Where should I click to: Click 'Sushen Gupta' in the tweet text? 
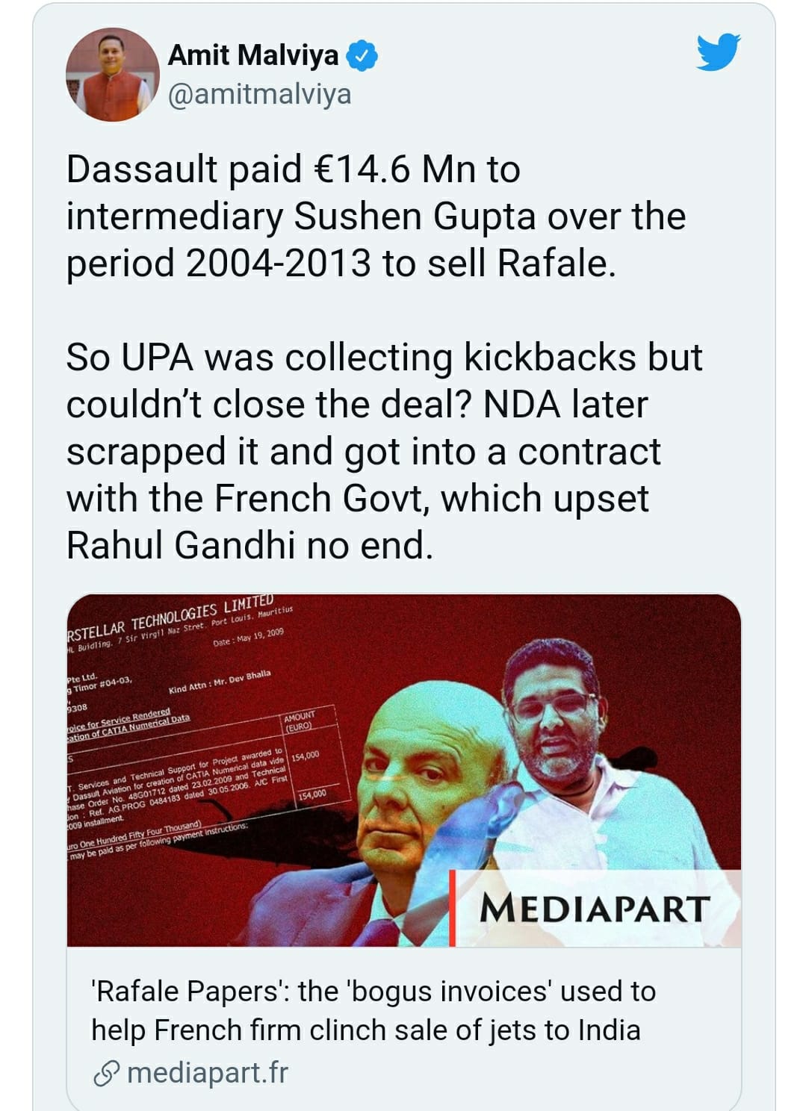pos(415,217)
